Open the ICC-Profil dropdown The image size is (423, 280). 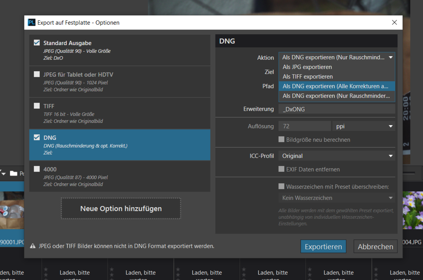tap(336, 156)
